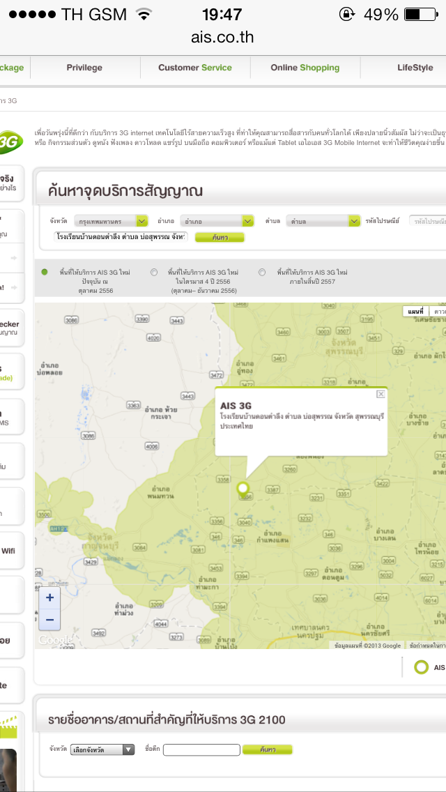Open the LifeStyle menu tab

pos(415,68)
